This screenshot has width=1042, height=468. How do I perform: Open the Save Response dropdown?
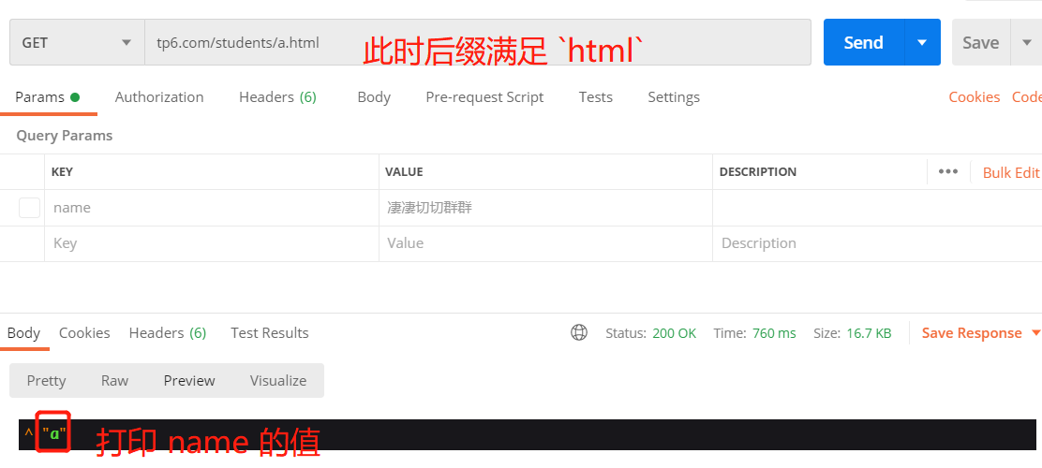(x=981, y=333)
